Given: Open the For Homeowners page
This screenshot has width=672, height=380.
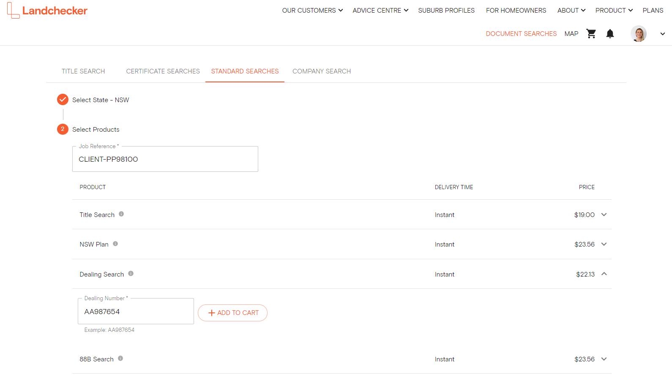Looking at the screenshot, I should point(516,10).
